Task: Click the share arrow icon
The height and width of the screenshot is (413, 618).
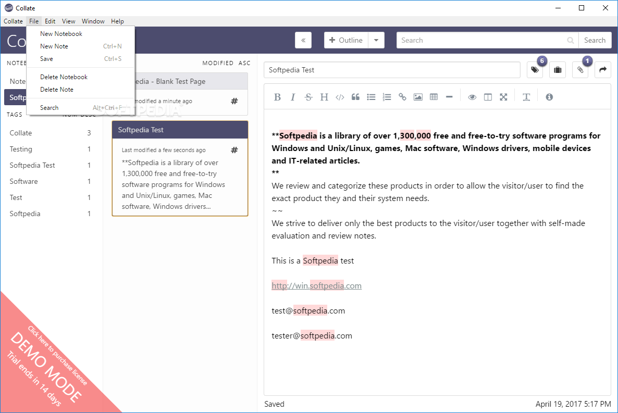Action: [603, 70]
